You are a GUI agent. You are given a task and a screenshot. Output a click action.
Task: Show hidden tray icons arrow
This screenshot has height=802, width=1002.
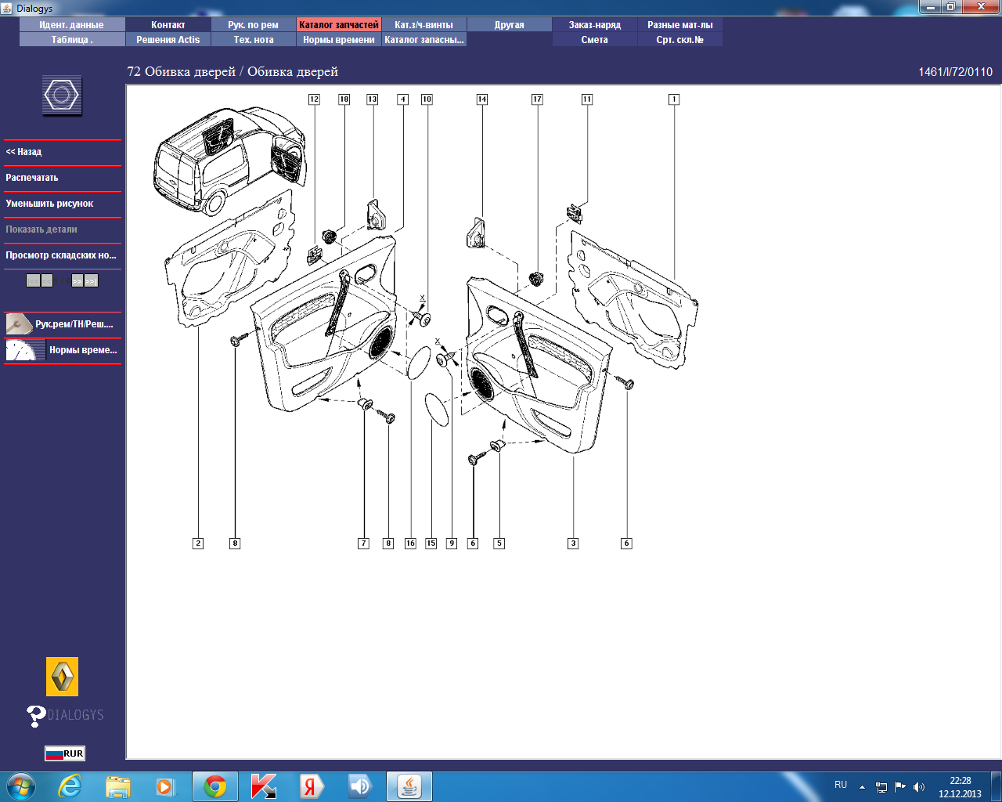(x=862, y=787)
